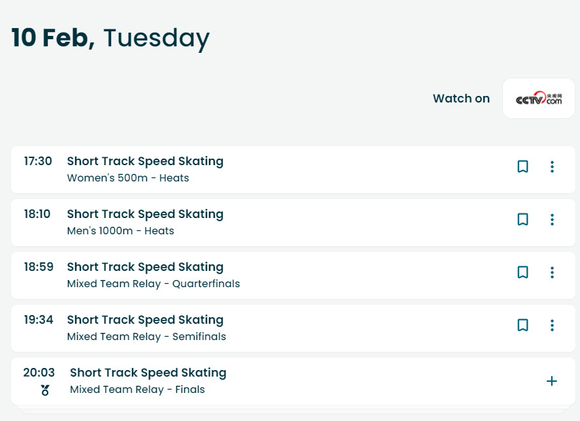This screenshot has width=580, height=421.
Task: Click the 10 Feb, Tuesday date heading
Action: (x=110, y=38)
